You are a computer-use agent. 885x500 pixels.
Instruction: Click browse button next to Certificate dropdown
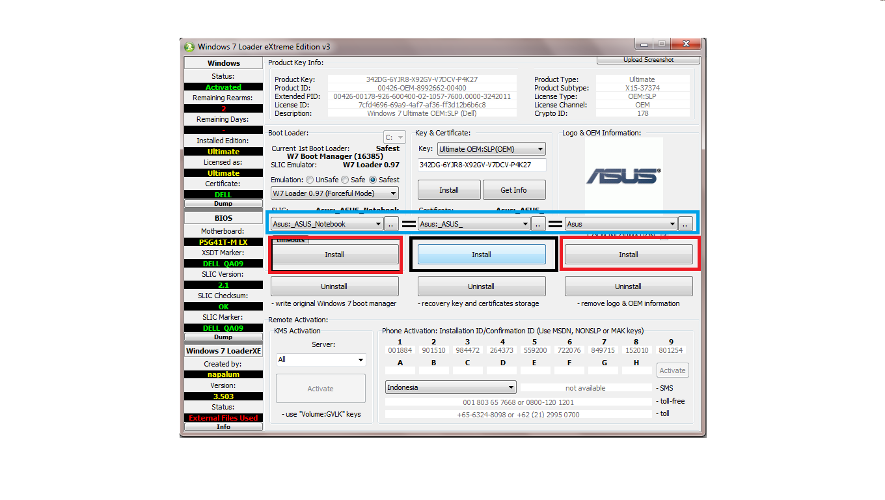tap(538, 224)
